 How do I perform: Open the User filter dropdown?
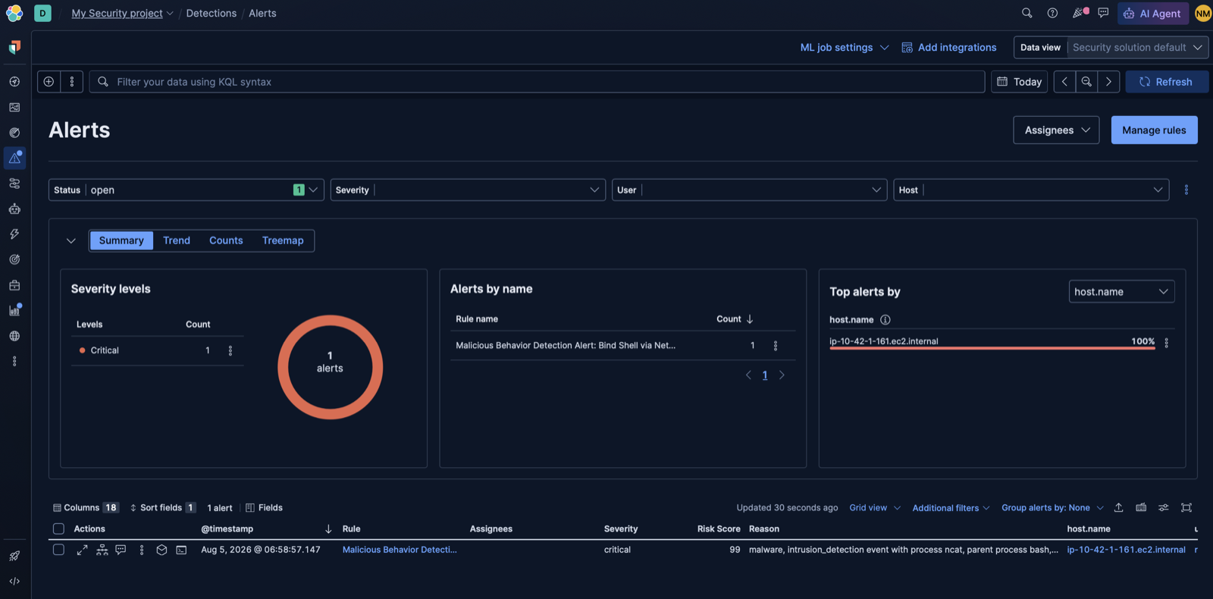click(750, 190)
